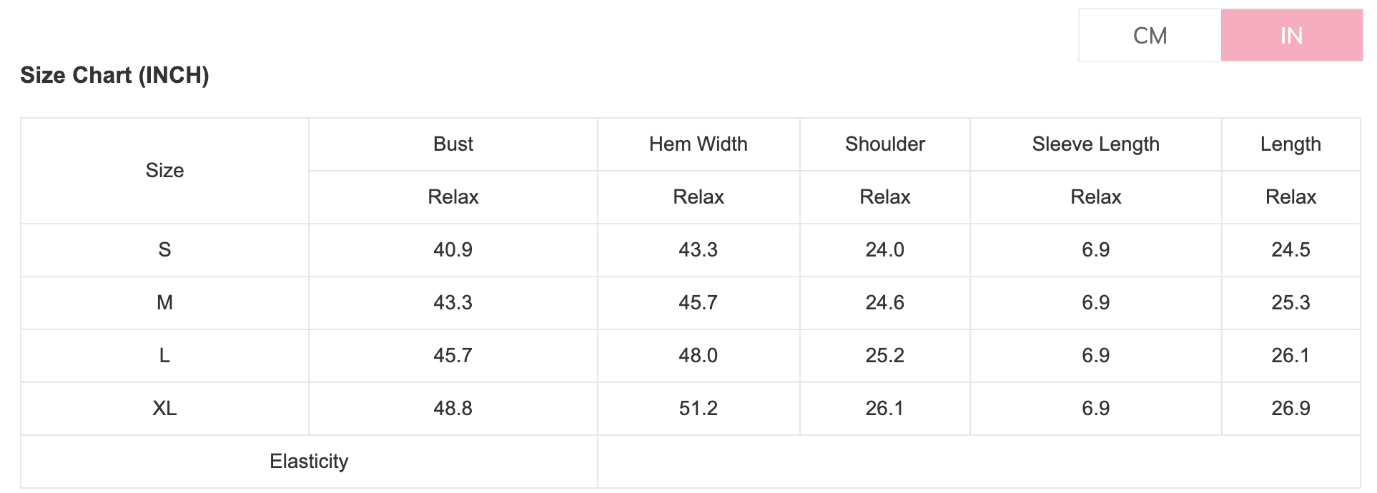
Task: Select the M size row label
Action: [164, 303]
